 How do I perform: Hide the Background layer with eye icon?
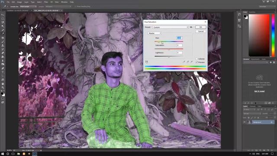(x=245, y=122)
